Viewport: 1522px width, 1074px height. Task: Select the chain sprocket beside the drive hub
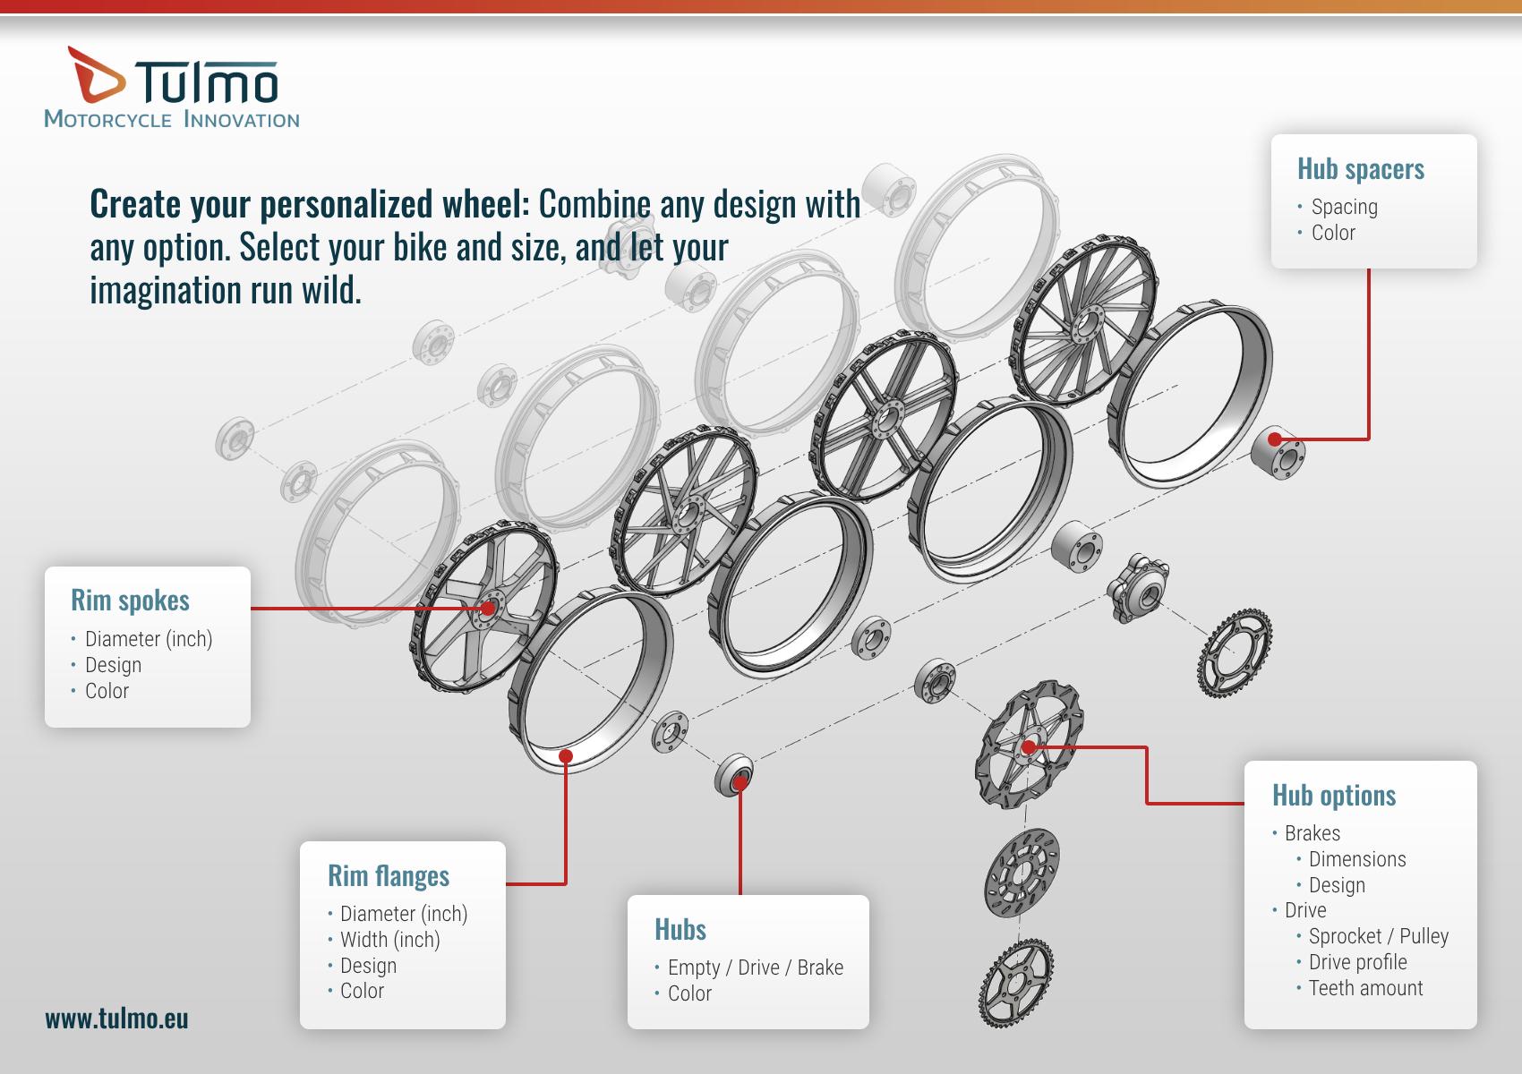(x=1234, y=652)
